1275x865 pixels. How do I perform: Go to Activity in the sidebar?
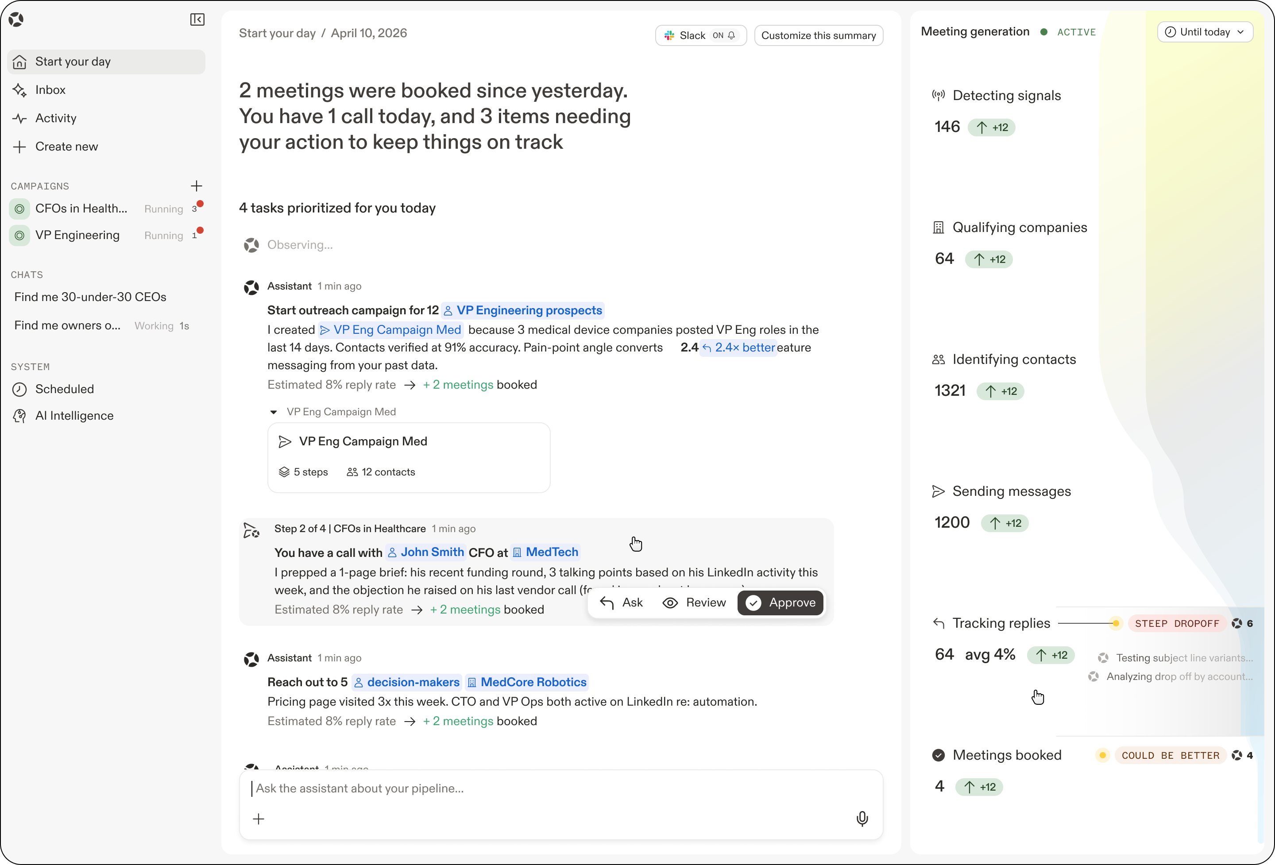pyautogui.click(x=55, y=119)
